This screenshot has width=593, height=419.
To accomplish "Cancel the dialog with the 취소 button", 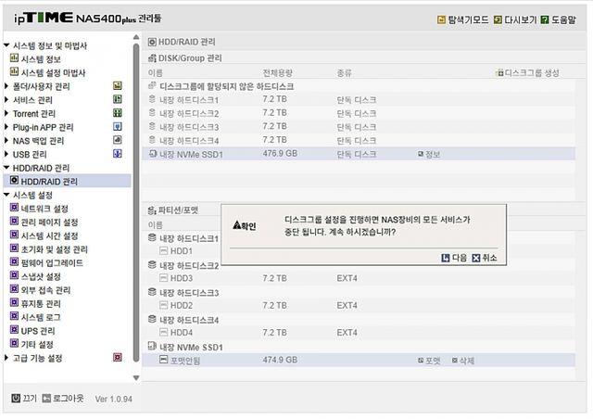I will pyautogui.click(x=484, y=258).
